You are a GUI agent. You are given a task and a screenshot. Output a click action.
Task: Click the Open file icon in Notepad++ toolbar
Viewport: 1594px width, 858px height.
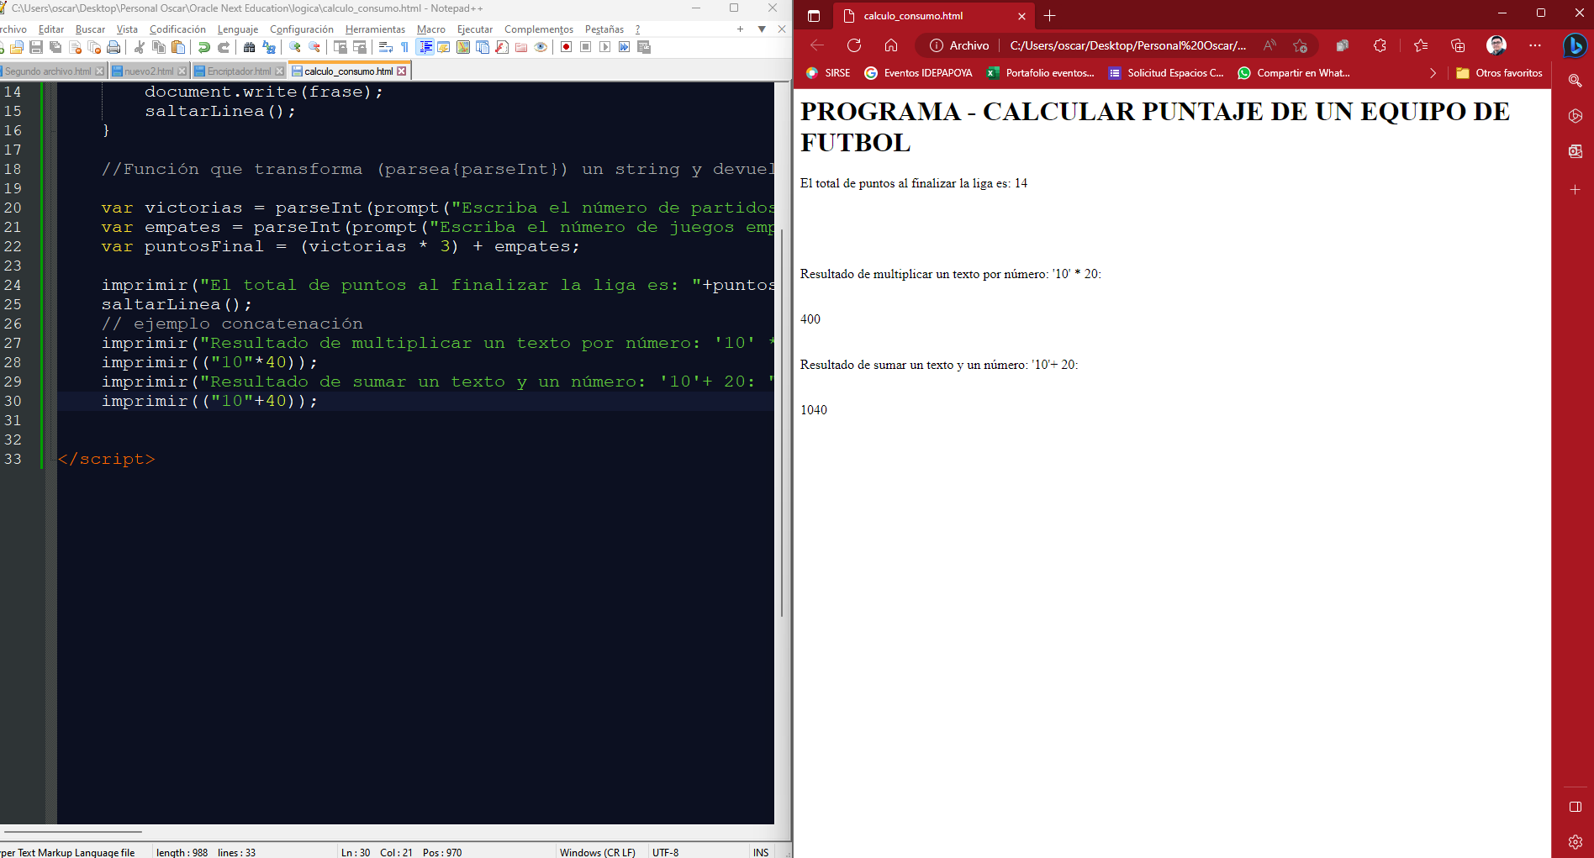pos(16,47)
